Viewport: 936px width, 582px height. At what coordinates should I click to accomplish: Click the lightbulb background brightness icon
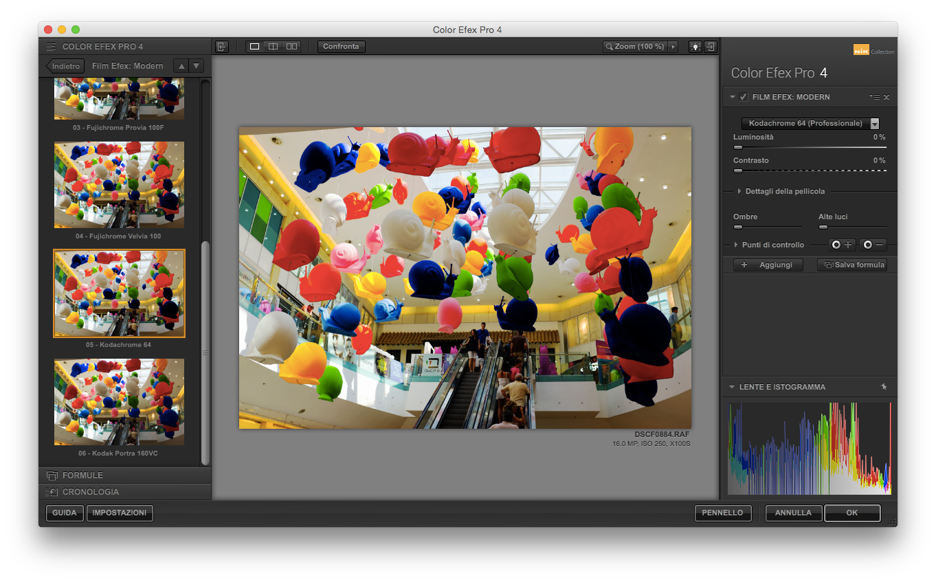click(x=695, y=46)
